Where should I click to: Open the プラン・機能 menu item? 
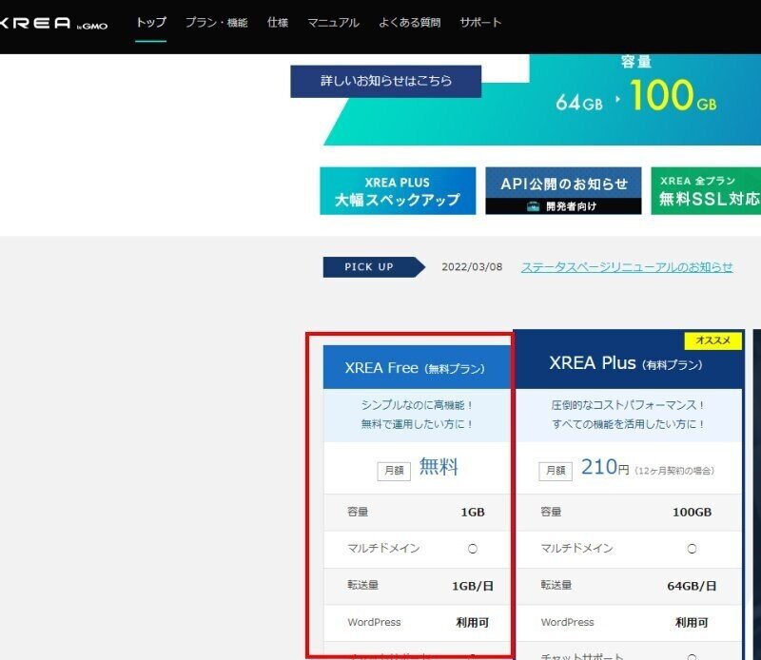pyautogui.click(x=217, y=22)
